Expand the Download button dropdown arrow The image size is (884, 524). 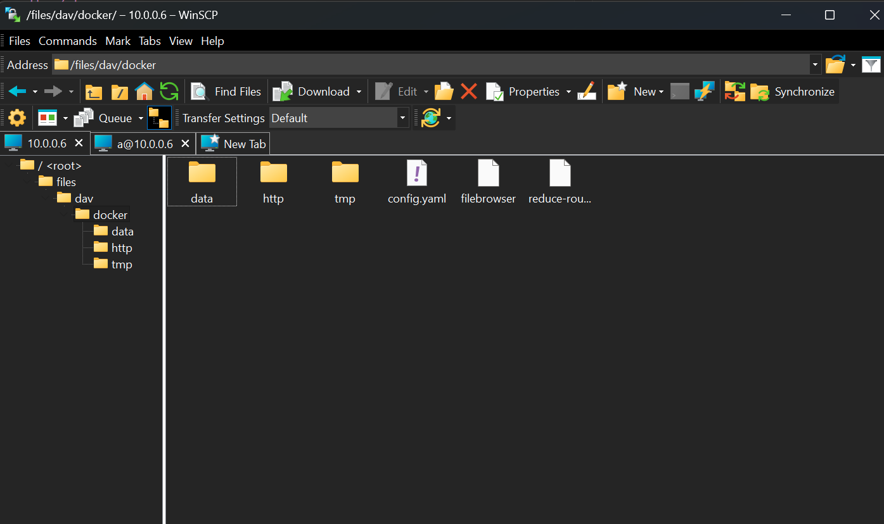[359, 91]
